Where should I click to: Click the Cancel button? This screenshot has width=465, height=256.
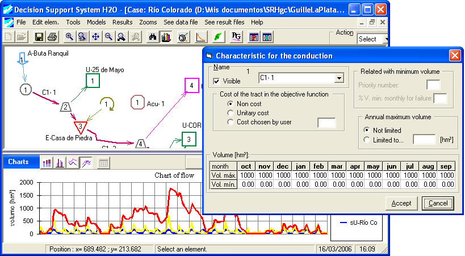pos(438,203)
